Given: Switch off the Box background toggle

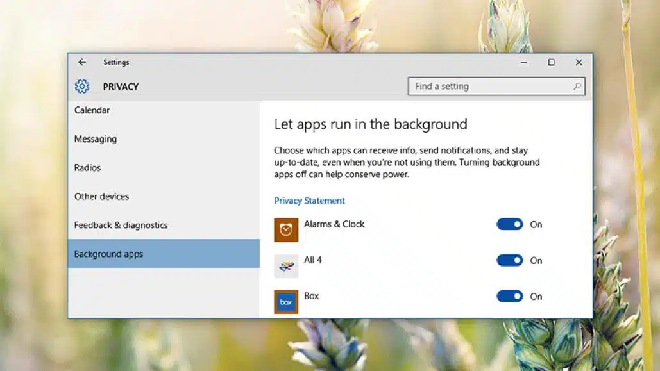Looking at the screenshot, I should click(510, 296).
